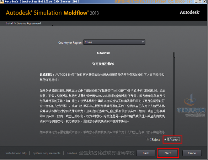Viewport: 208px width, 160px height.
Task: Click the Autodesk heading in the agreement
Action: (103, 53)
